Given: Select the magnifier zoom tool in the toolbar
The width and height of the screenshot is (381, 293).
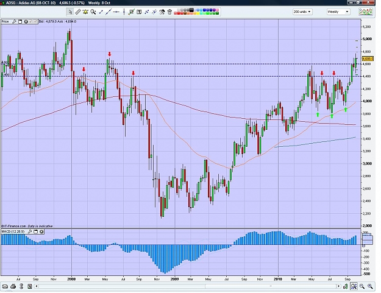Looking at the screenshot, I should click(93, 12).
